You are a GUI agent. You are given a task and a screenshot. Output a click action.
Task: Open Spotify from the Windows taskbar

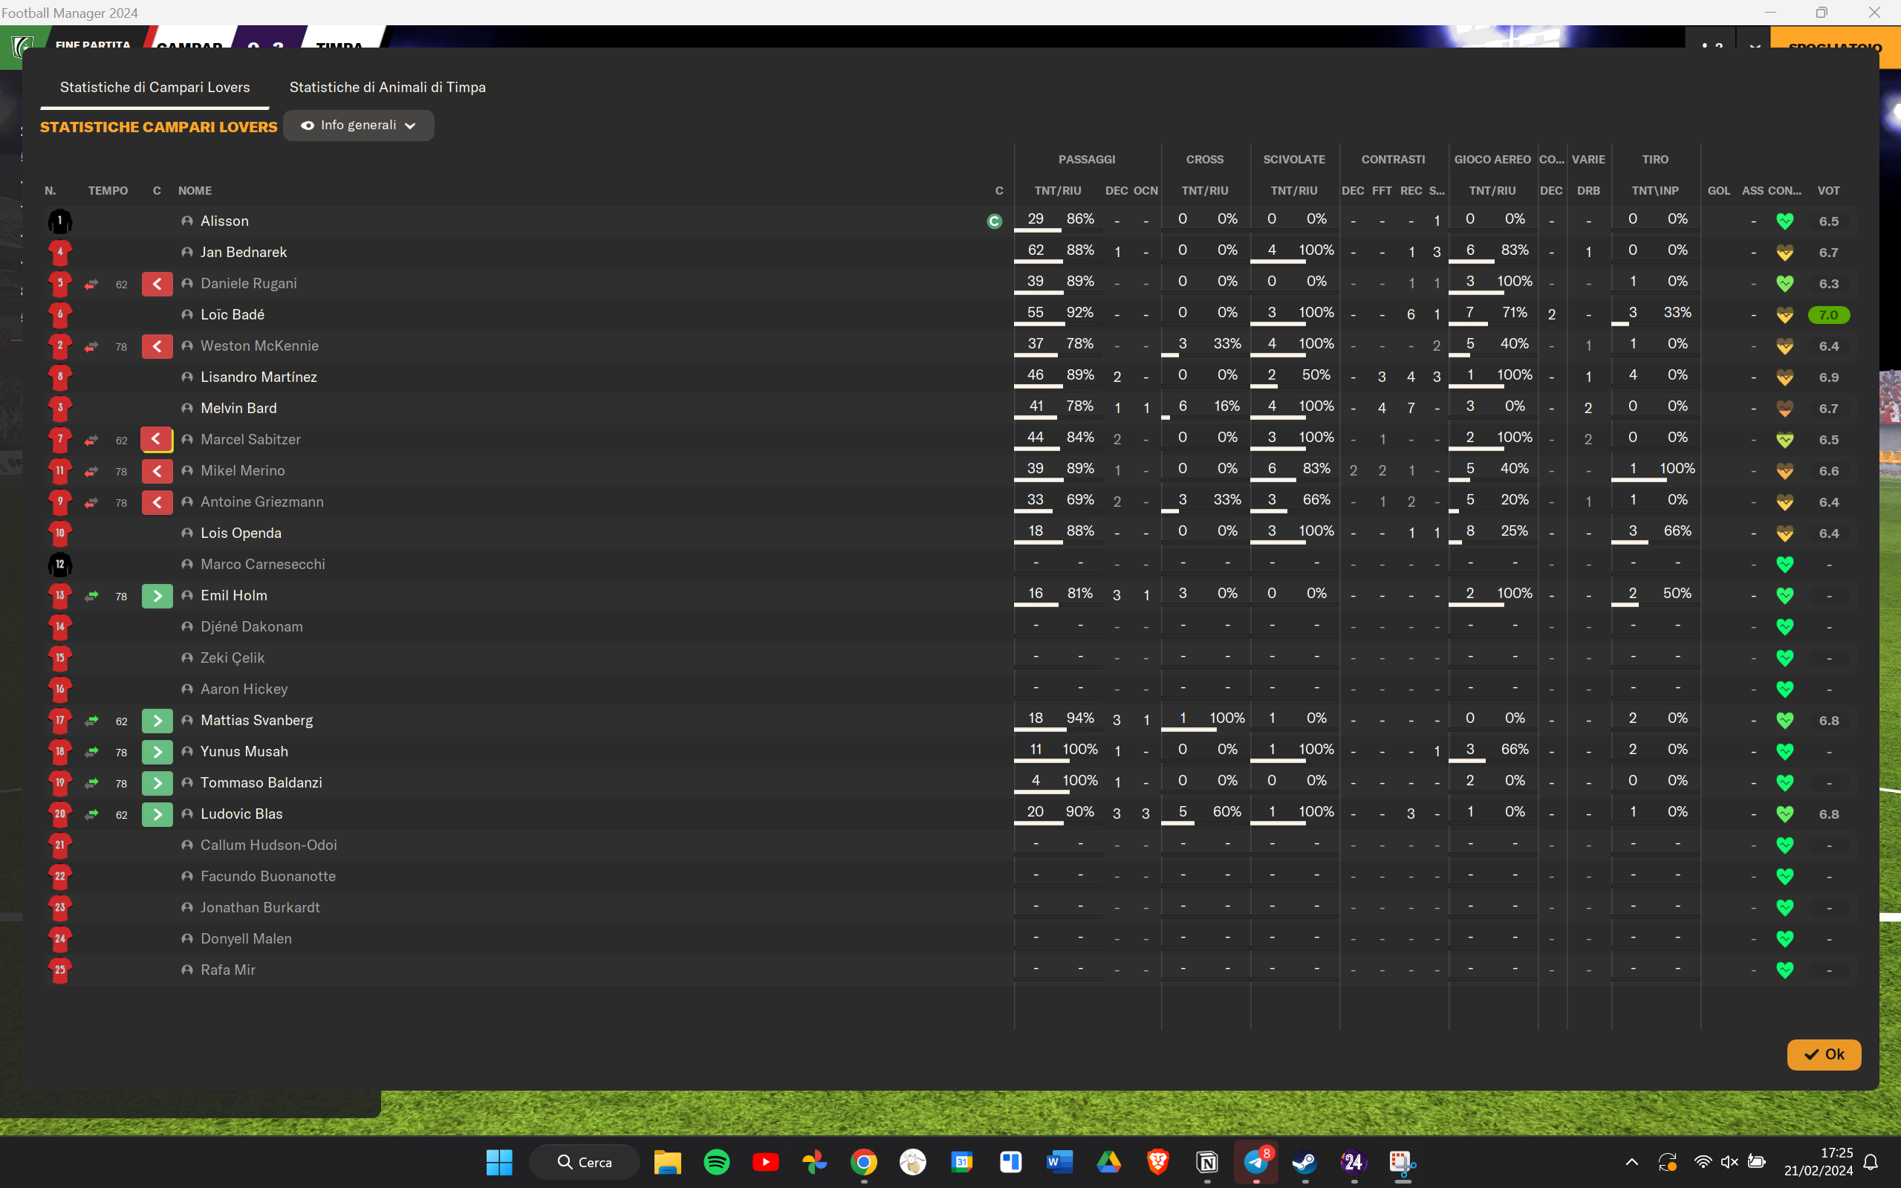[716, 1161]
